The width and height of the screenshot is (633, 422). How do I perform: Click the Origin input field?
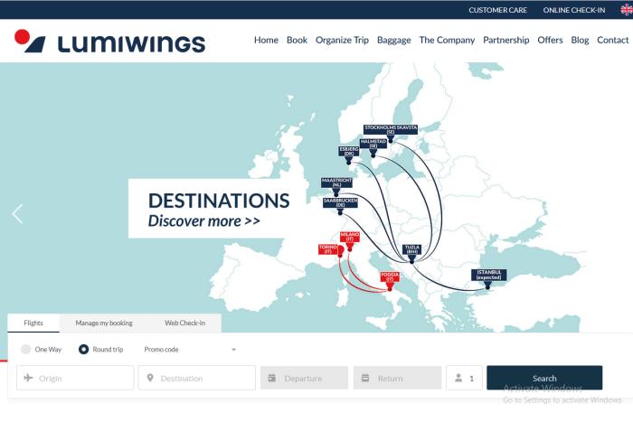[x=75, y=378]
